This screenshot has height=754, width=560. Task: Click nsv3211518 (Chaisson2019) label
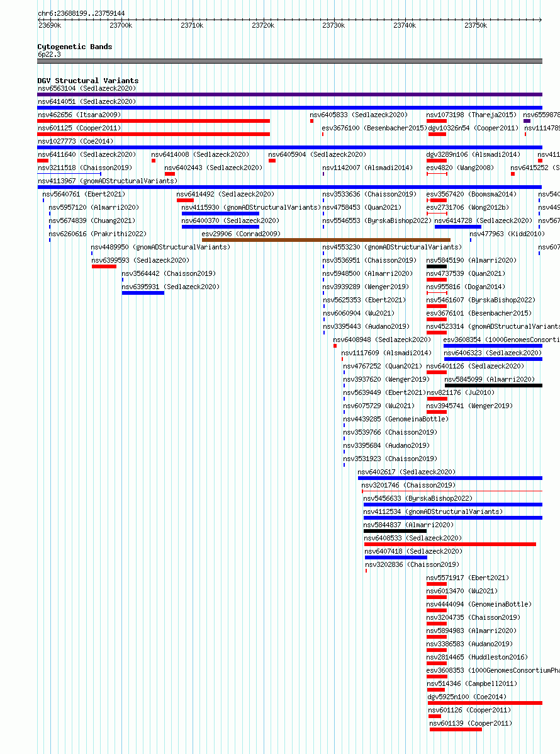85,168
